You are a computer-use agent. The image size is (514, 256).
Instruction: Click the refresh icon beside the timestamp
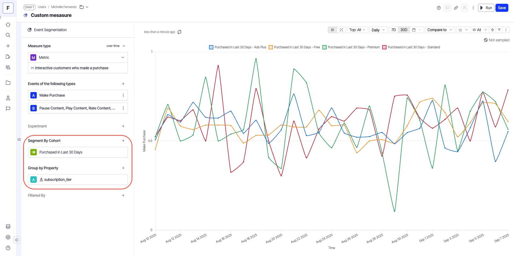point(179,32)
